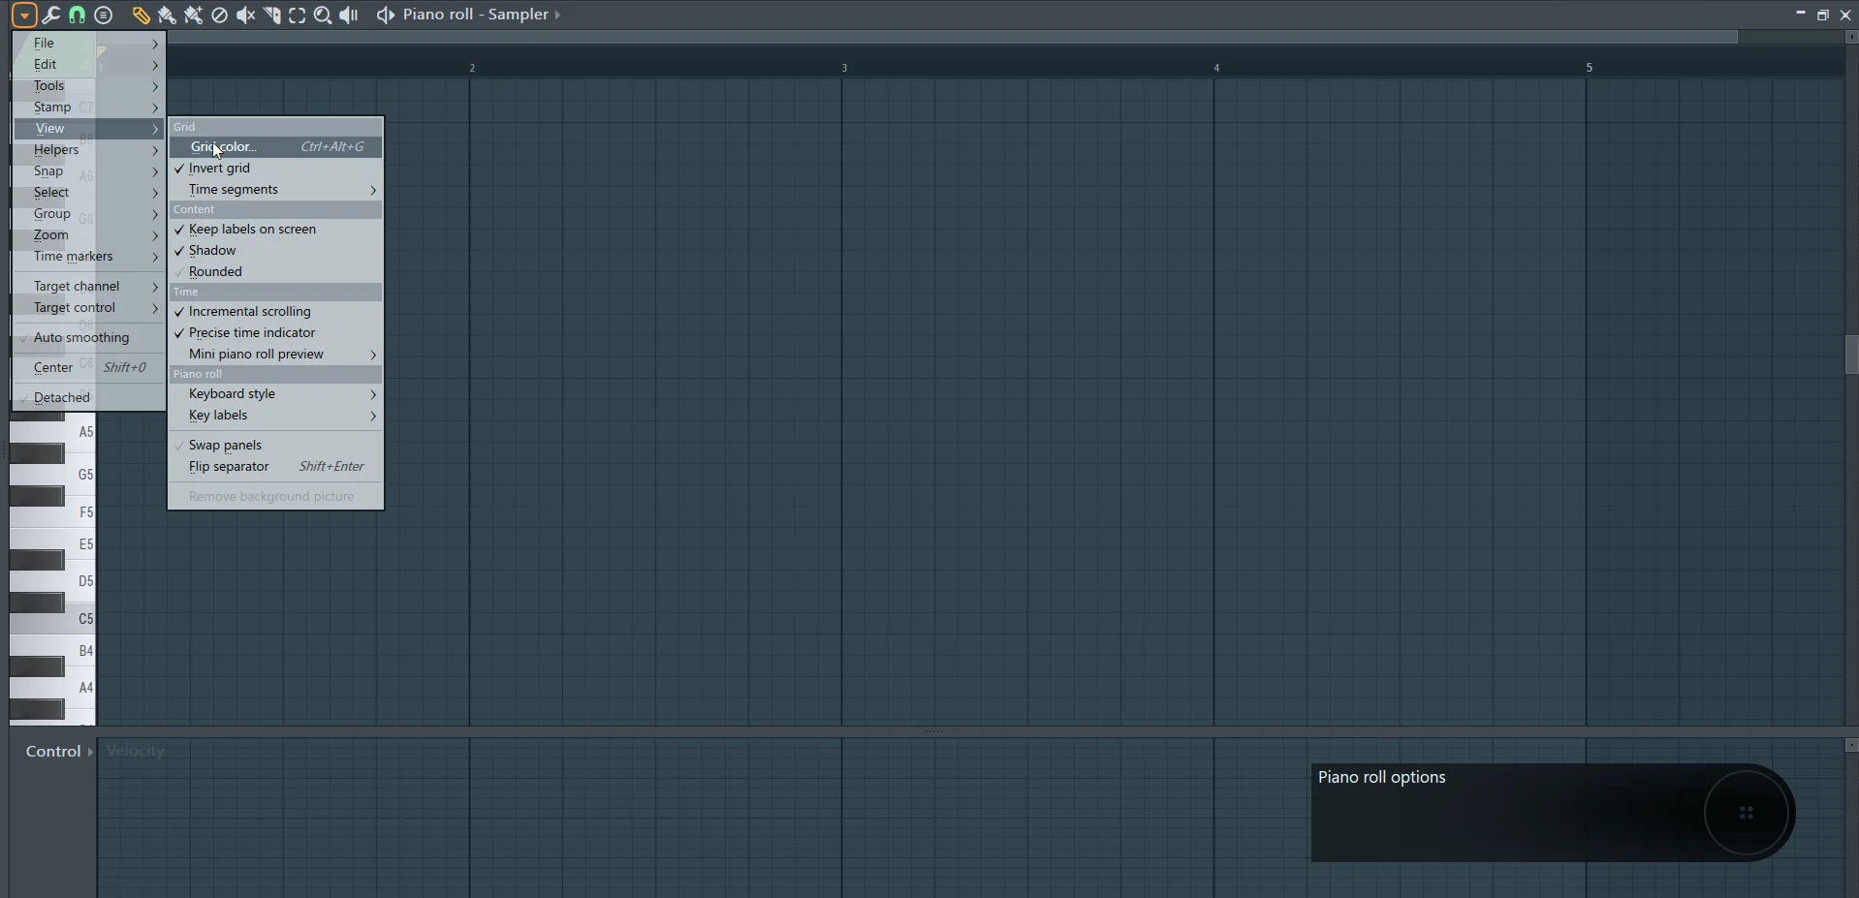Open the Group menu

(89, 214)
